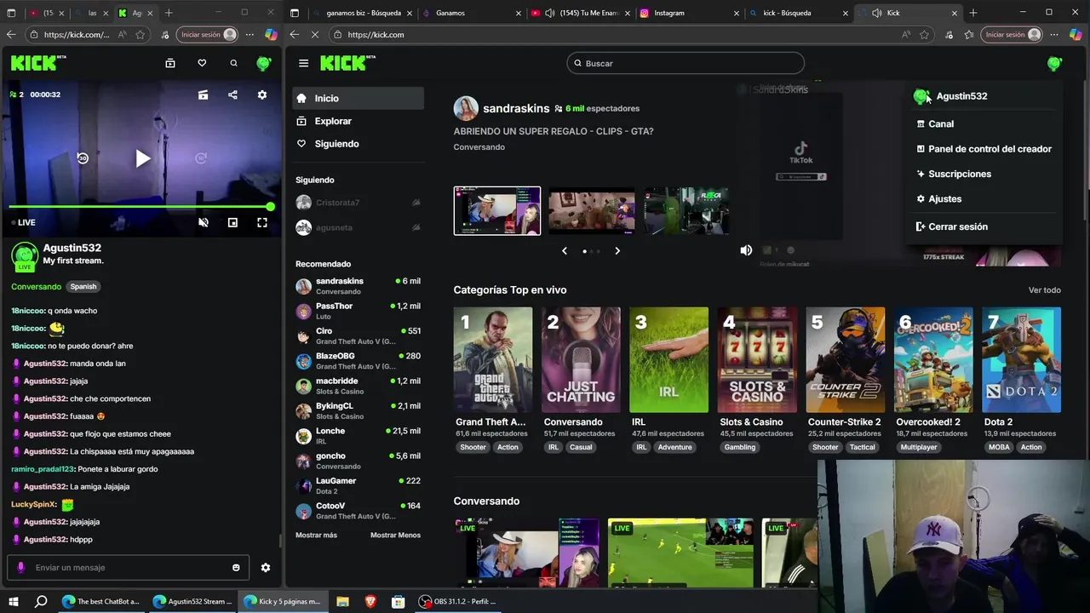Open hamburger menu in main Kick window
The image size is (1090, 613).
pyautogui.click(x=303, y=63)
